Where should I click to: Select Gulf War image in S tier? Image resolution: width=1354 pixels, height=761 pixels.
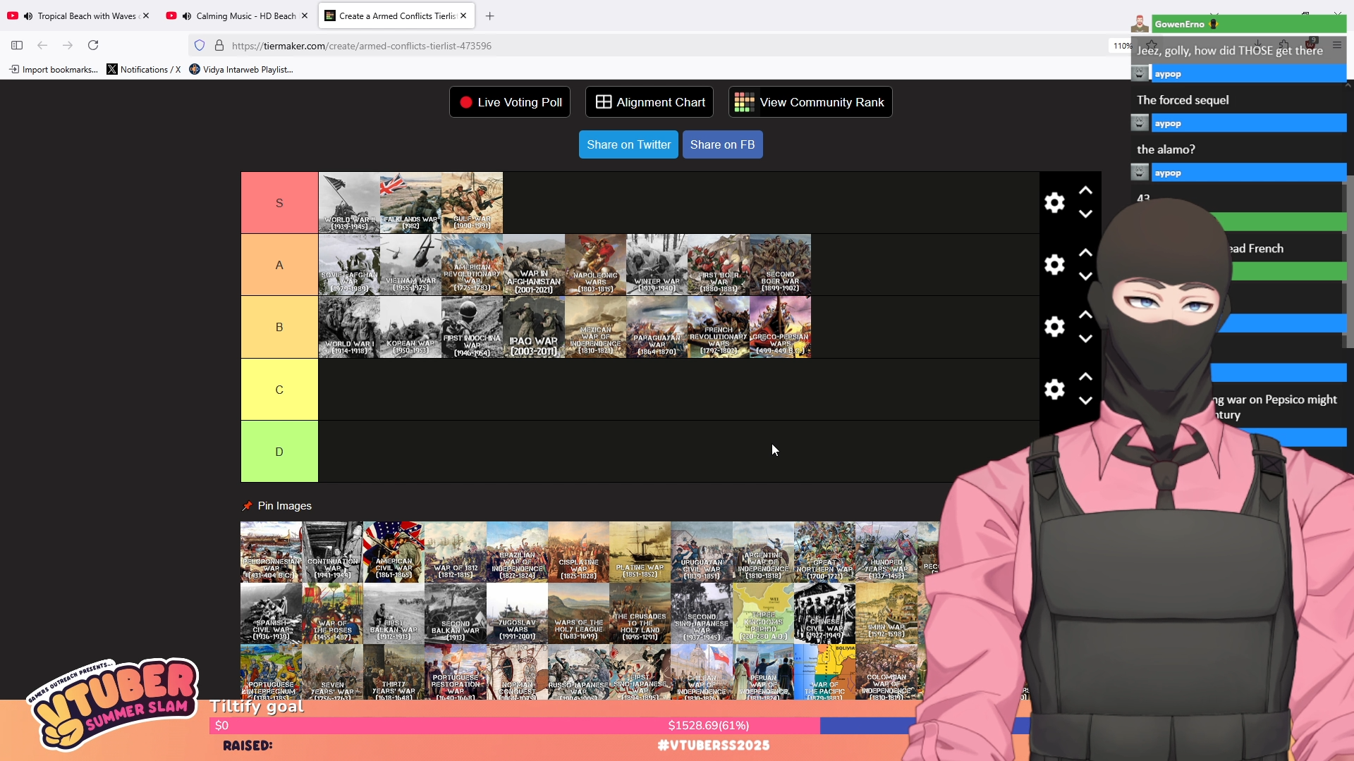[x=472, y=203]
